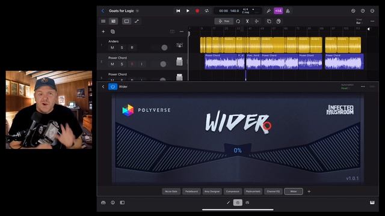This screenshot has height=216, width=385.
Task: Click the first Power Chord amp track icon
Action: tap(179, 62)
